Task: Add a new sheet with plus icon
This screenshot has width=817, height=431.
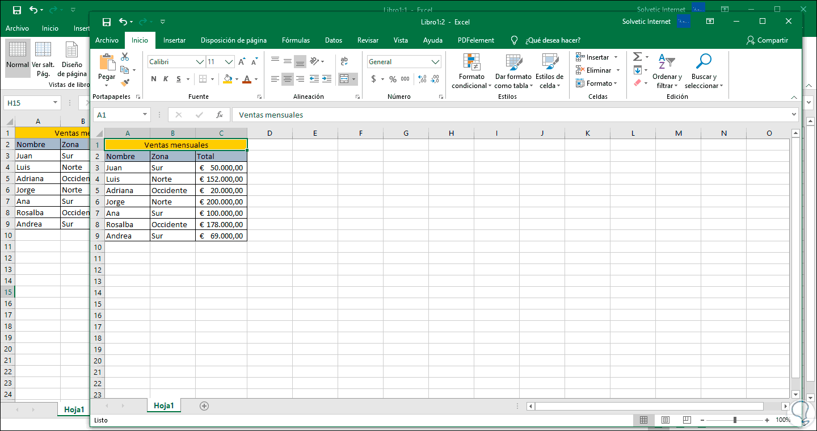Action: (204, 406)
